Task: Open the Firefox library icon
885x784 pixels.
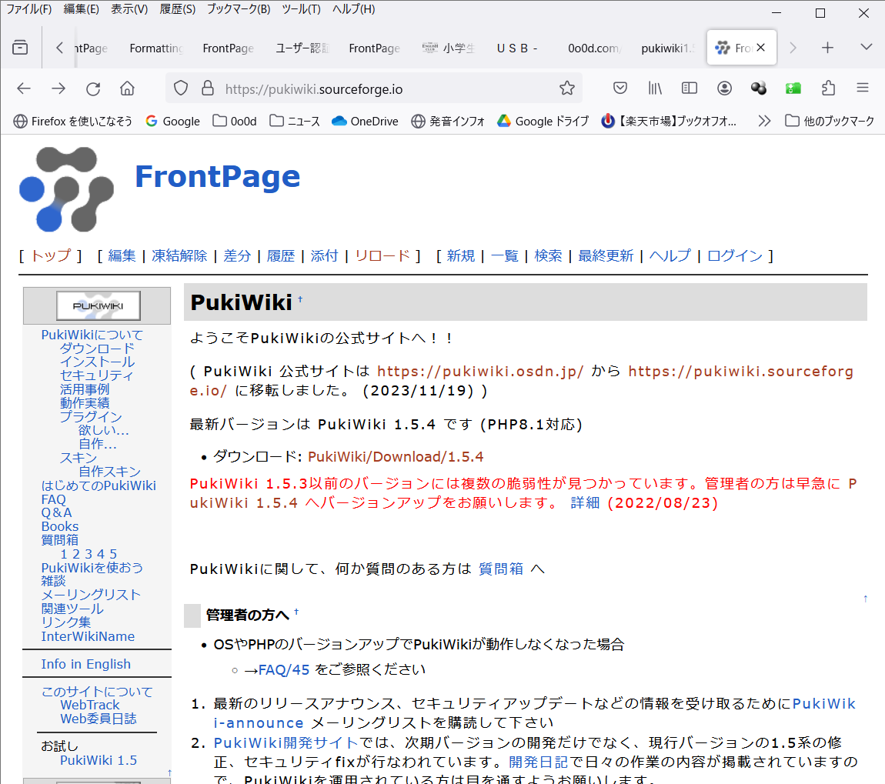Action: coord(655,88)
